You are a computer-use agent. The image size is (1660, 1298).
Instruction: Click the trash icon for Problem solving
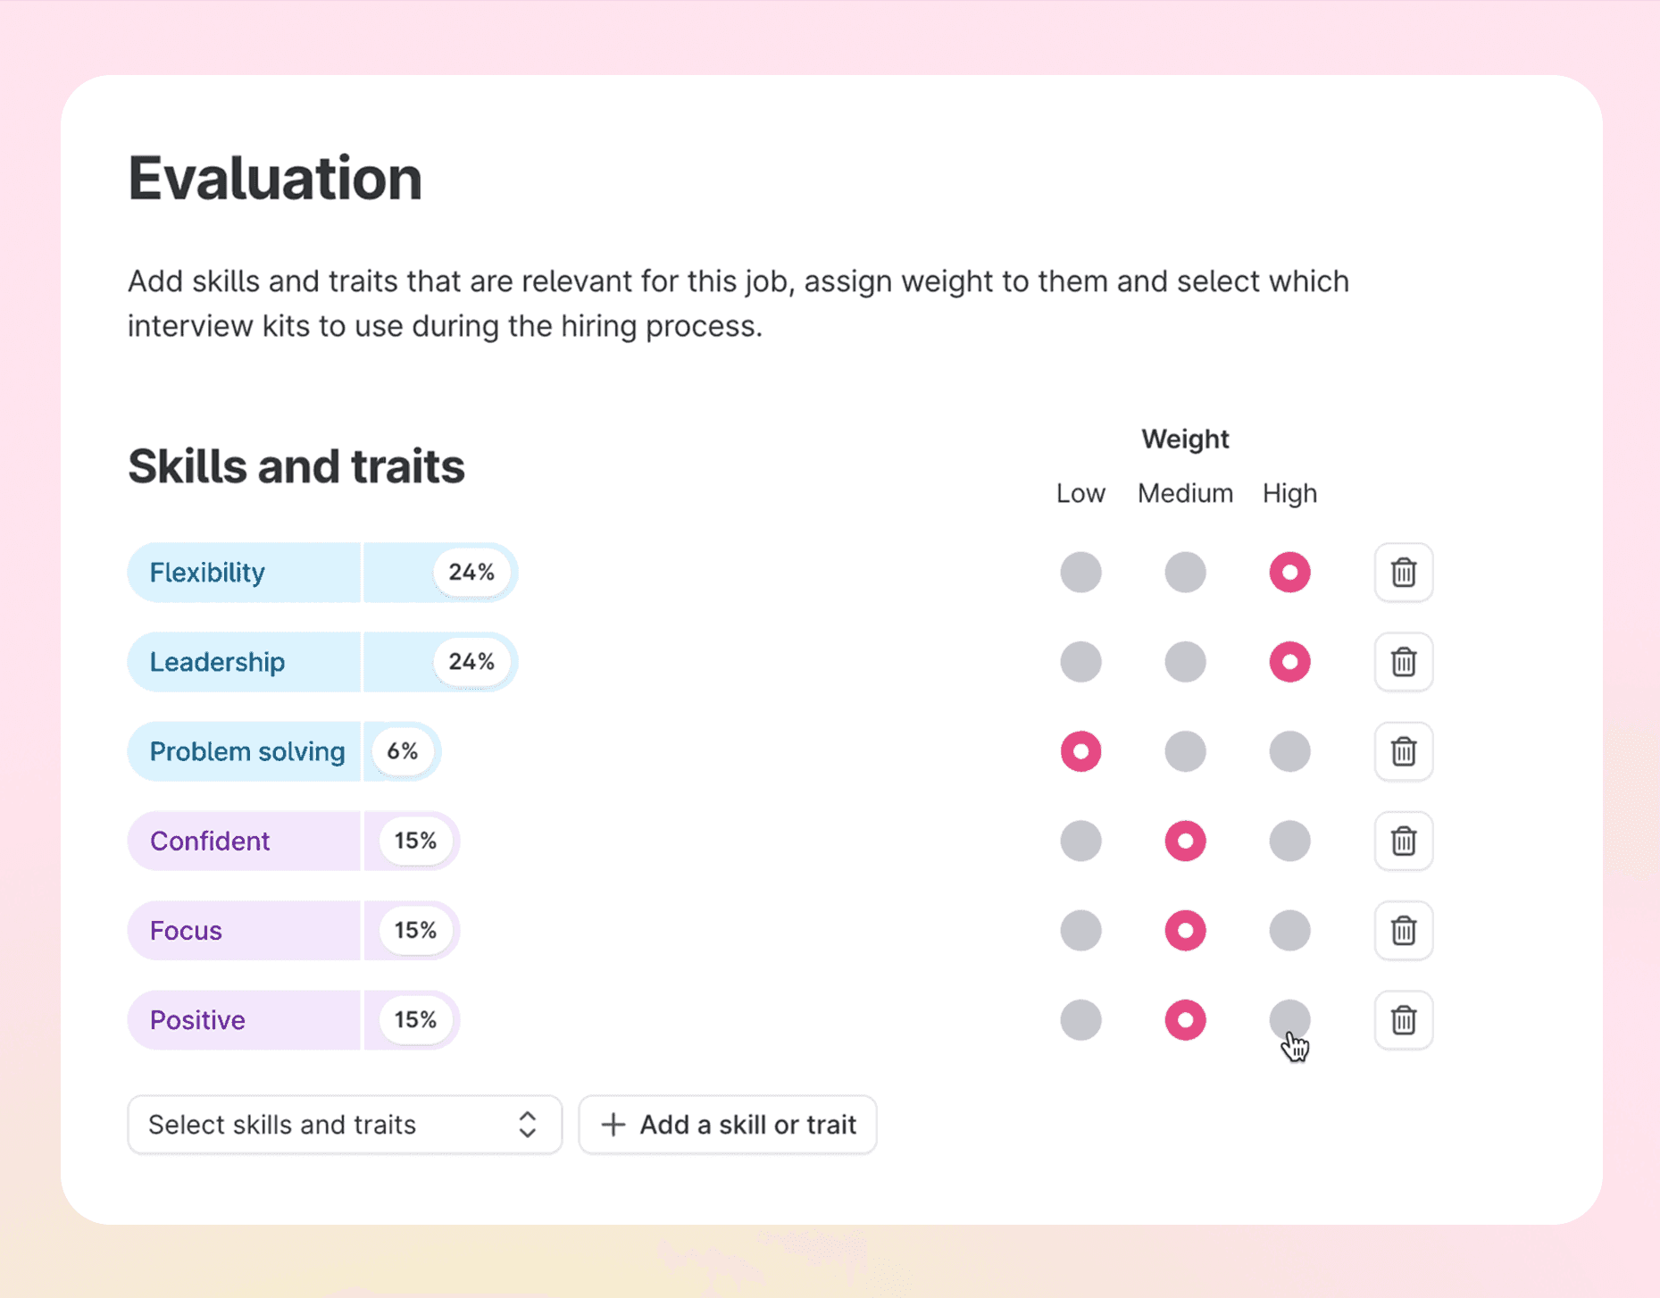[x=1403, y=750]
